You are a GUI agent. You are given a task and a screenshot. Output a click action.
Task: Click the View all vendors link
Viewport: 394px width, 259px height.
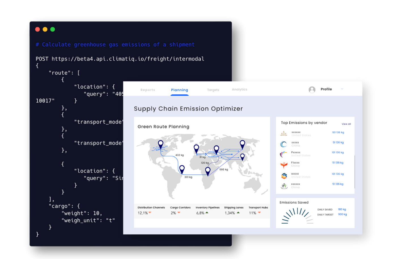coord(346,124)
